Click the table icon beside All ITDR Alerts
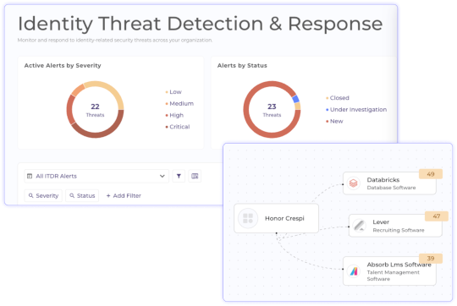 point(30,176)
